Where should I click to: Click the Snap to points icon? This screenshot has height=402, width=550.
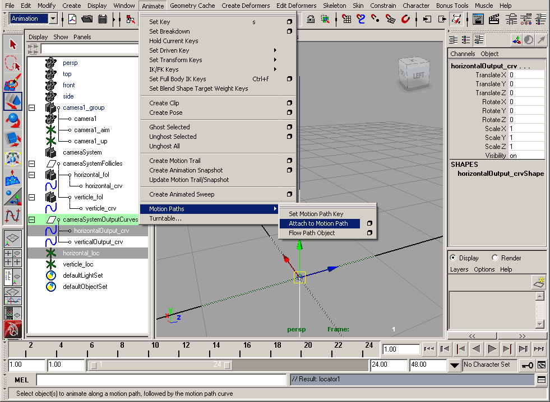point(375,19)
